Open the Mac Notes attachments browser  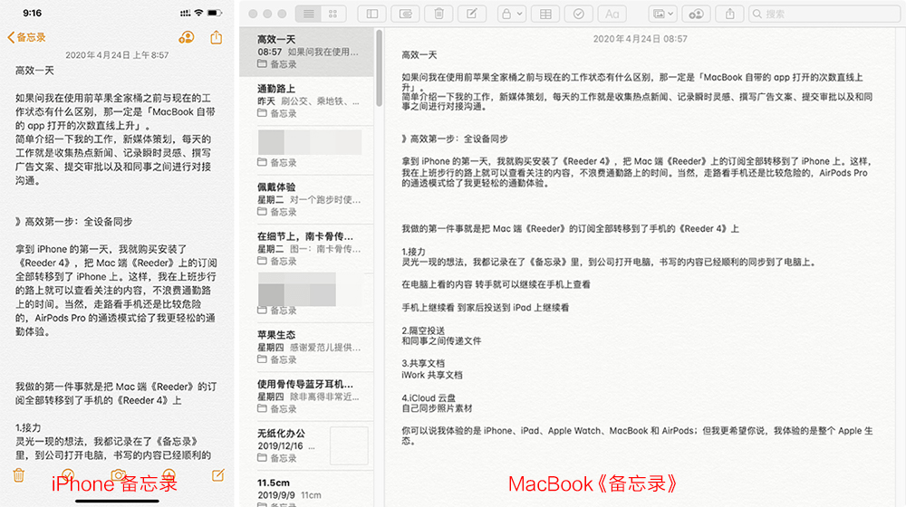pos(406,14)
